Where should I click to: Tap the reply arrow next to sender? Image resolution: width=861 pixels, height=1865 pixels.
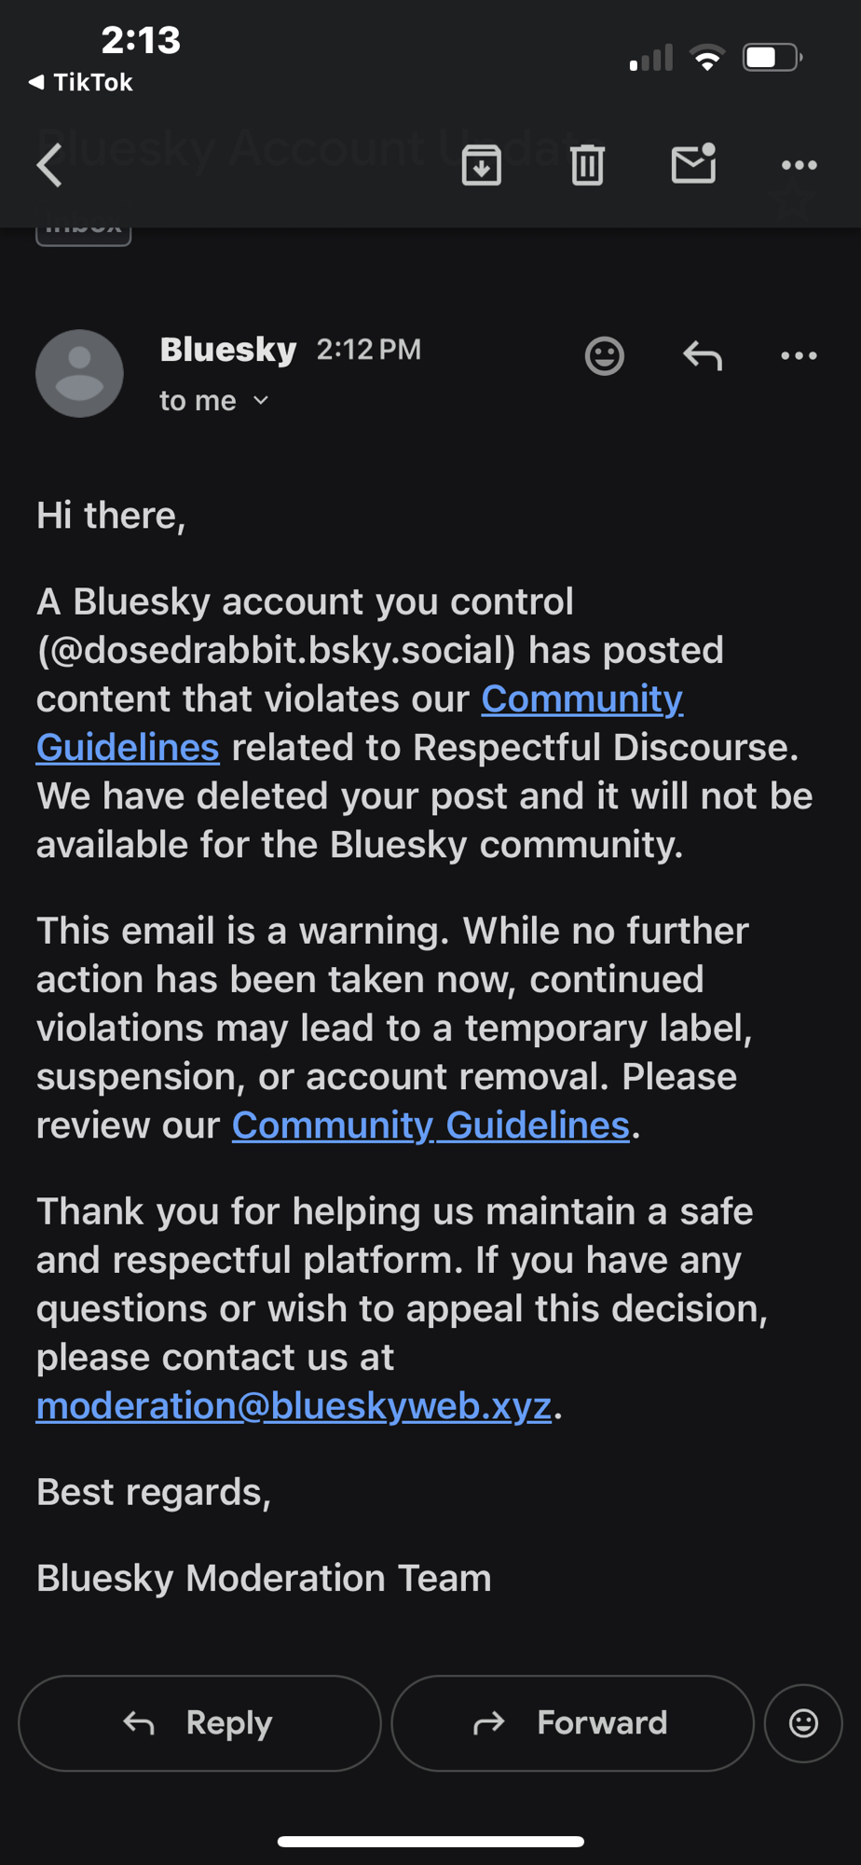[x=703, y=355]
